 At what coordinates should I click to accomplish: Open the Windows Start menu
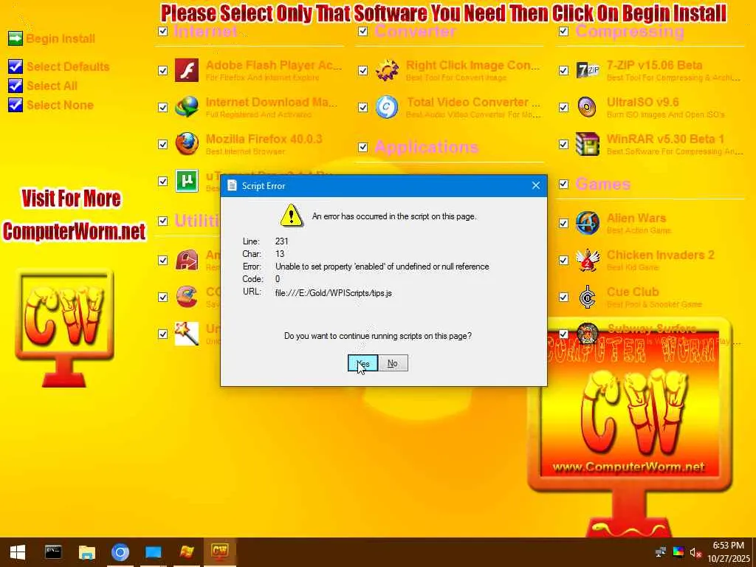[x=18, y=552]
